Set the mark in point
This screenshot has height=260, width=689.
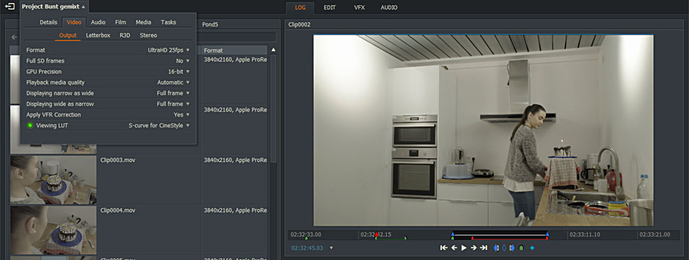[x=496, y=248]
